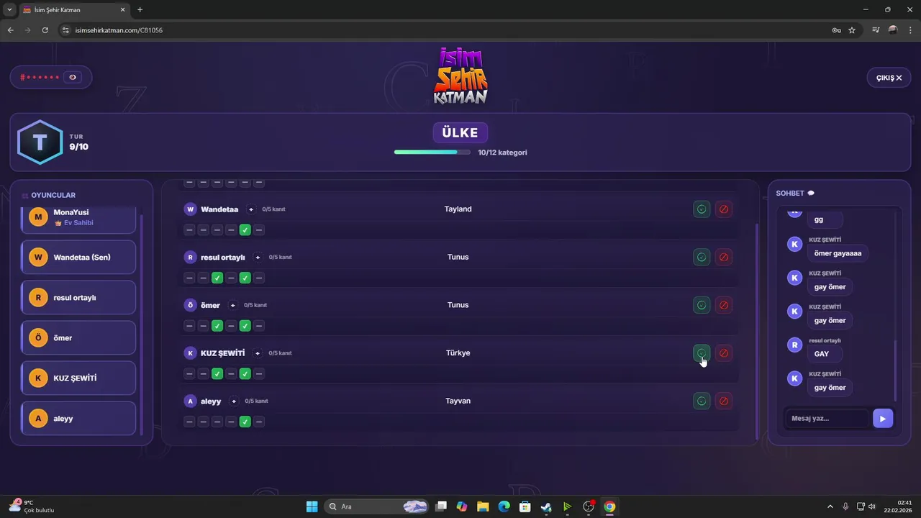Approve aleyy's answer Tayvan
This screenshot has width=921, height=518.
702,401
